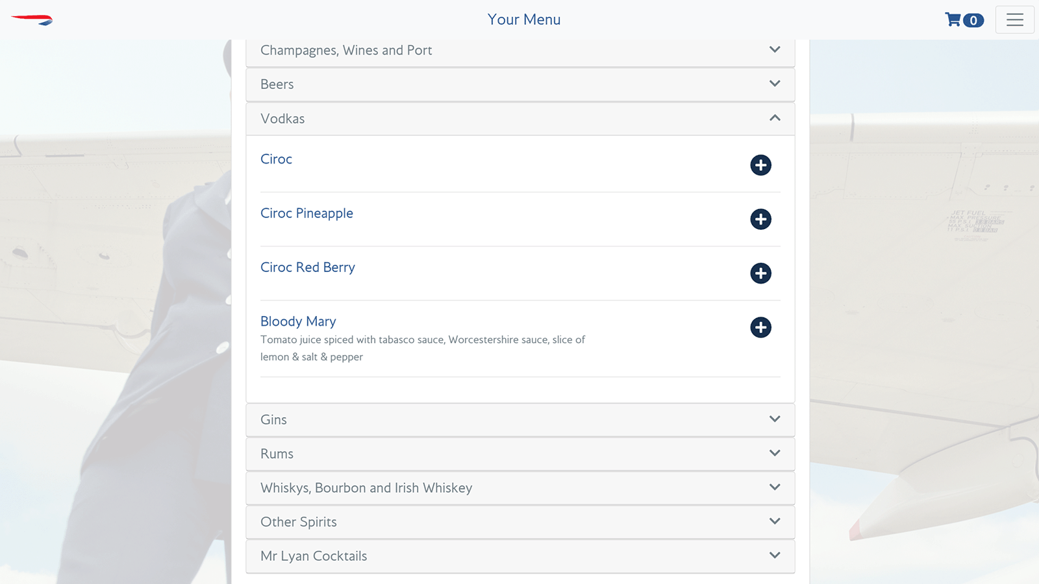Expand Mr Lyan Cocktails section

pyautogui.click(x=520, y=556)
